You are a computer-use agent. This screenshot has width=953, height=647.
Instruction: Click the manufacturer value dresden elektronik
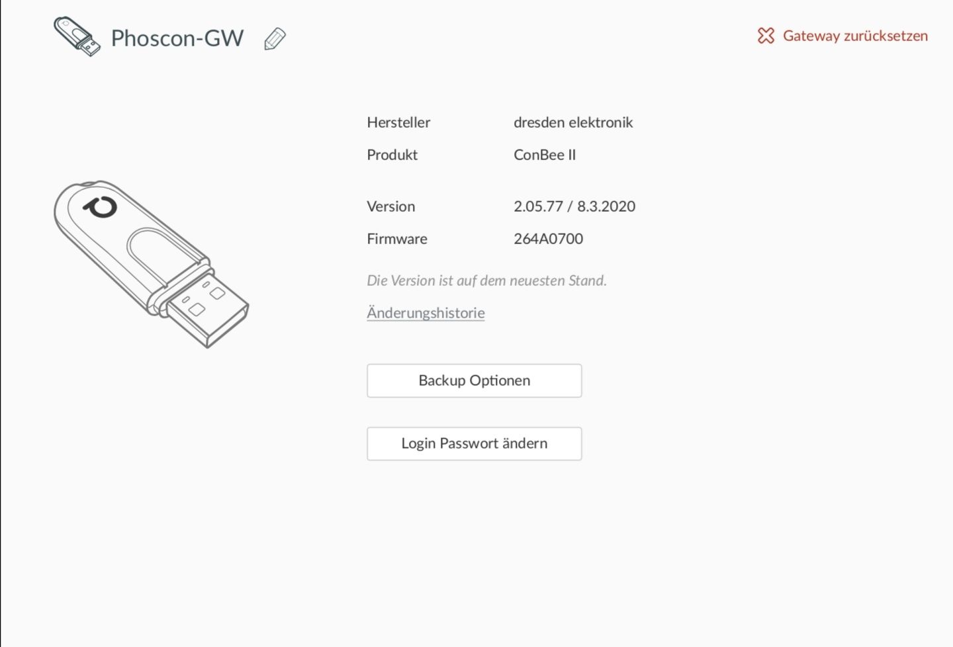point(573,122)
